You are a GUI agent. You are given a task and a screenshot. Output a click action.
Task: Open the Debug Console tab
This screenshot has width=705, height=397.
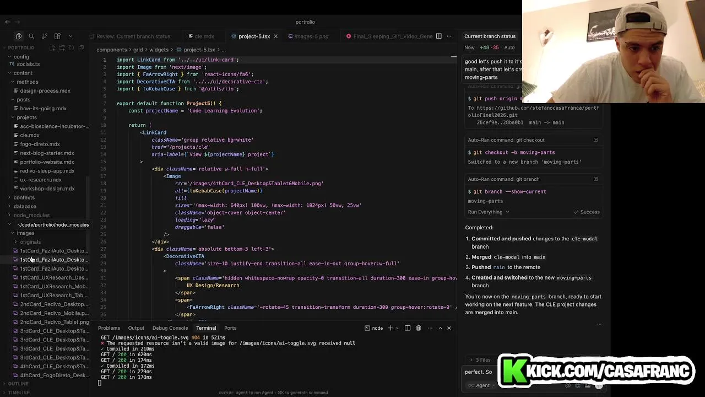[x=170, y=328]
